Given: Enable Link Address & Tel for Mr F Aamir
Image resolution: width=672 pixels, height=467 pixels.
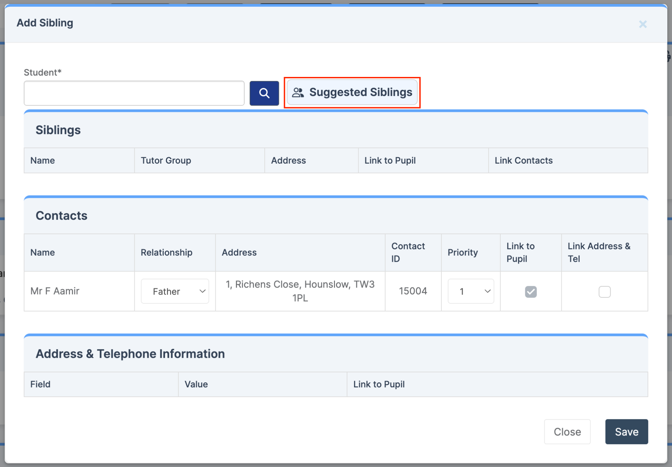Looking at the screenshot, I should coord(604,292).
